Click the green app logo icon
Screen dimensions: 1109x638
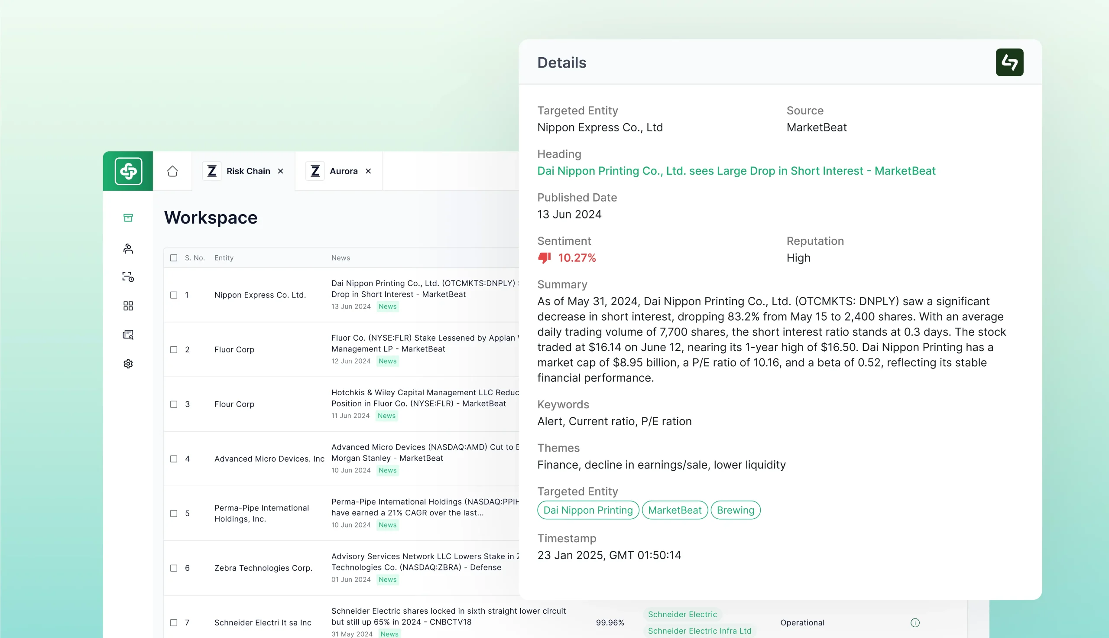point(128,171)
